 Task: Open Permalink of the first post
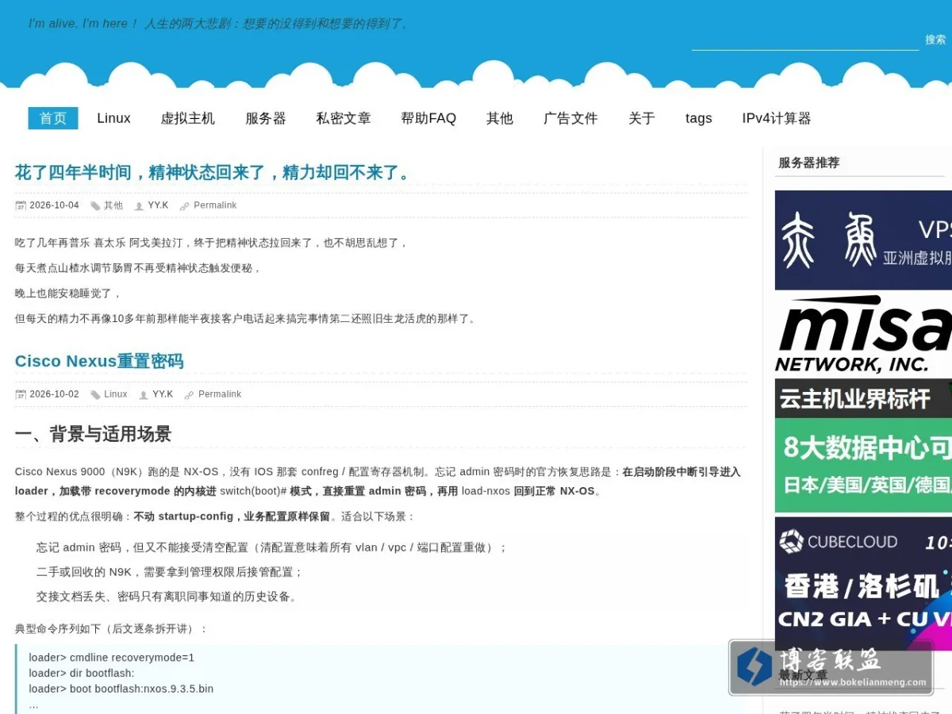click(x=215, y=205)
